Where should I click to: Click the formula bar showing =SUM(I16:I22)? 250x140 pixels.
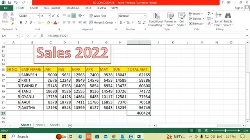coord(146,36)
